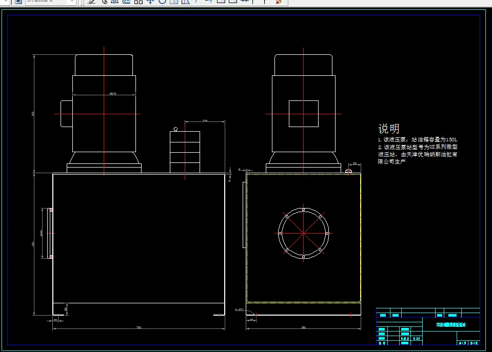The height and width of the screenshot is (352, 492).
Task: Click the text style icon beside Standard
Action: pyautogui.click(x=18, y=2)
